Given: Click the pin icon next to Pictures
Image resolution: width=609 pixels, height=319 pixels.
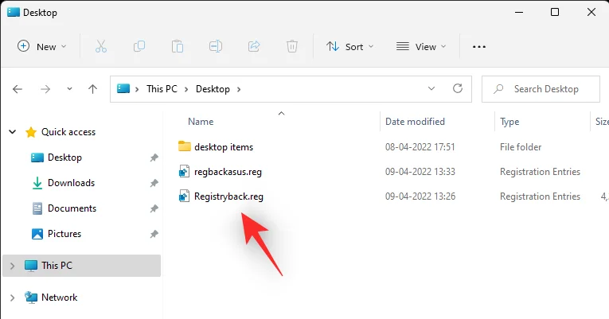Looking at the screenshot, I should coord(154,234).
